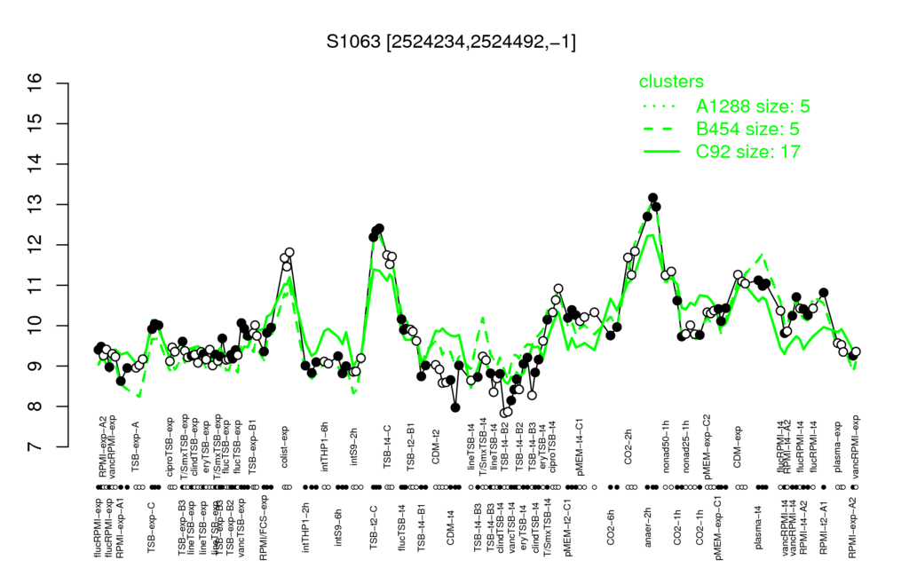Click y-axis tick label 10

36,326
